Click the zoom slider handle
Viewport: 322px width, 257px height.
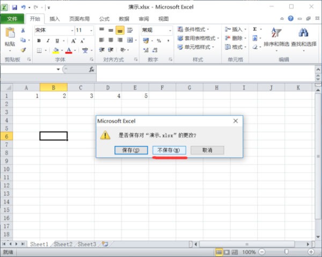pos(286,252)
